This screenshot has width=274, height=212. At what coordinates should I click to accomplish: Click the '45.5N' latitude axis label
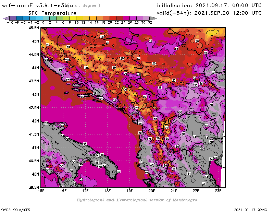pyautogui.click(x=34, y=28)
